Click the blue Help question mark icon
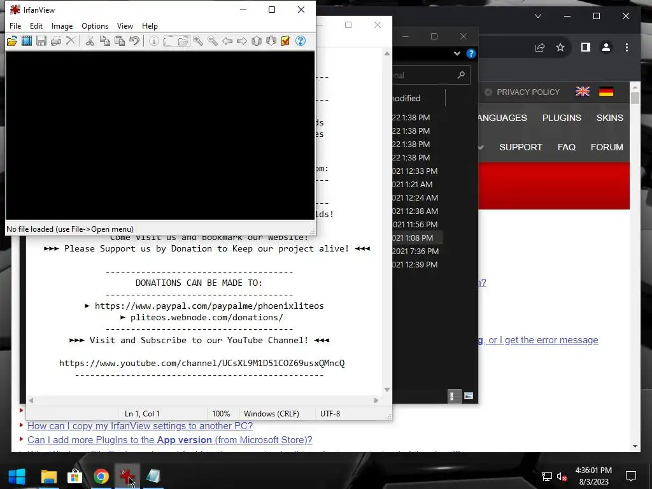 pyautogui.click(x=301, y=41)
